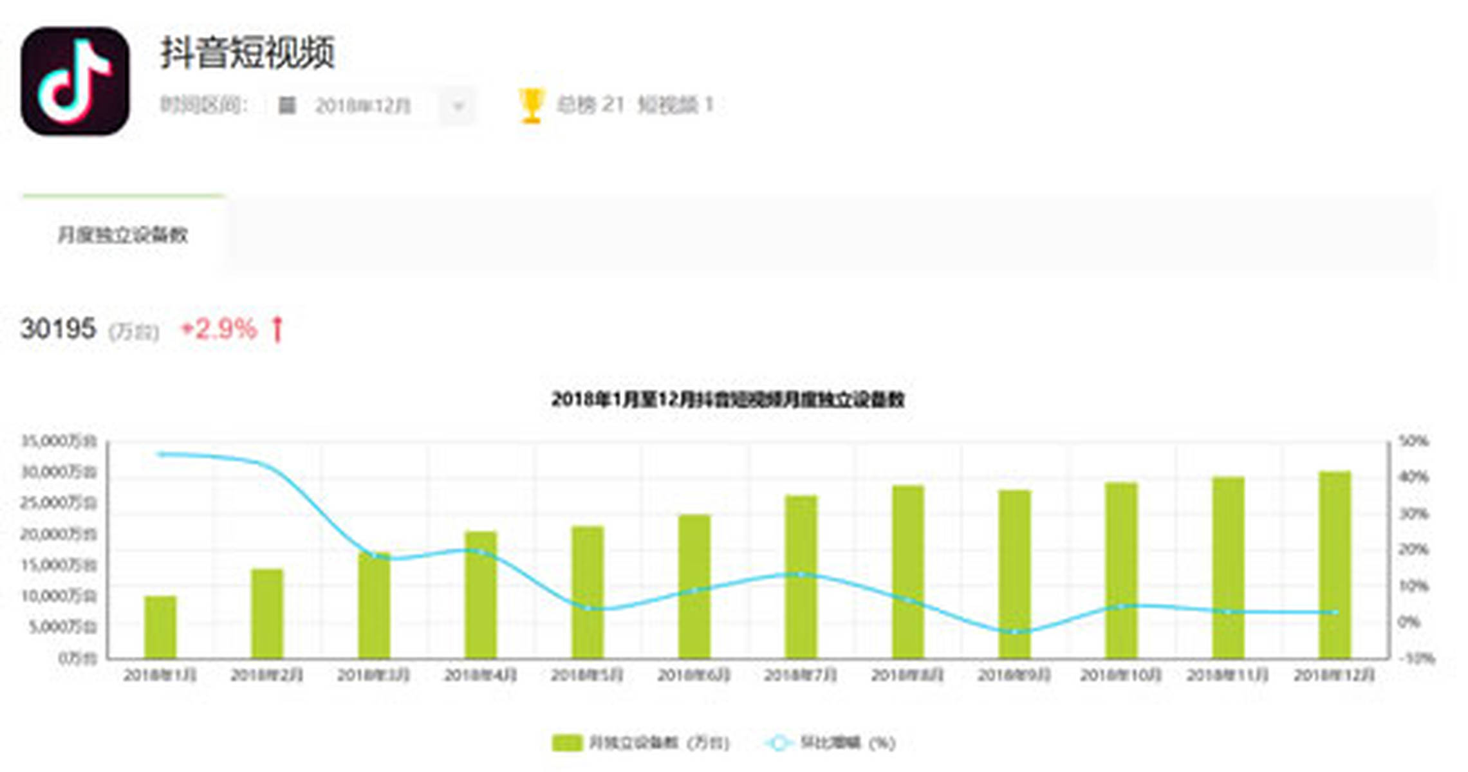This screenshot has width=1468, height=772.
Task: Click the Douyin app logo icon
Action: point(75,81)
